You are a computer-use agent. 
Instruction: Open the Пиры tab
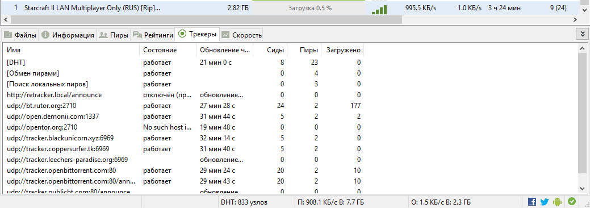[x=113, y=35]
